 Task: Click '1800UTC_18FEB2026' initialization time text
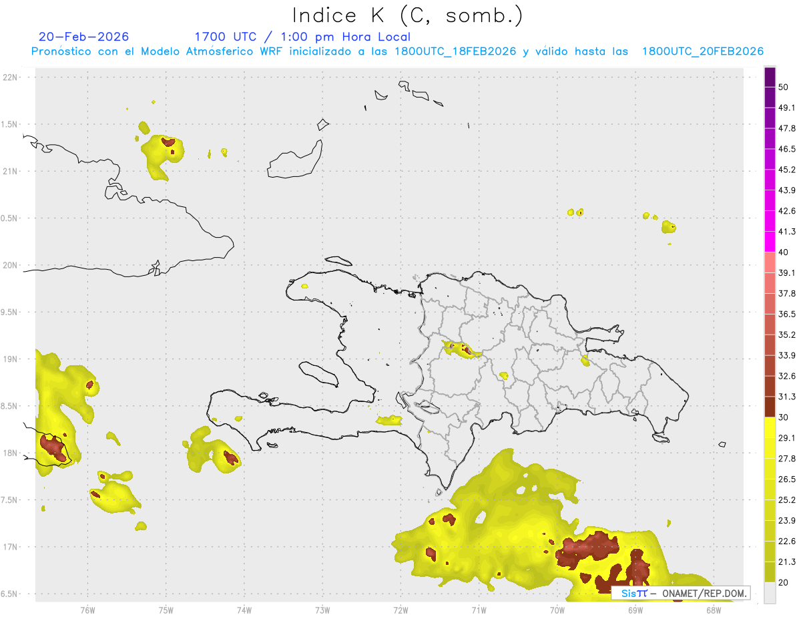455,51
